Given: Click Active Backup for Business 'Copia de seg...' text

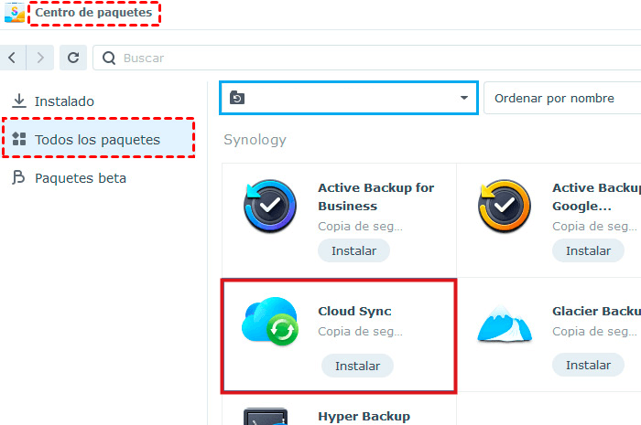Looking at the screenshot, I should 360,226.
